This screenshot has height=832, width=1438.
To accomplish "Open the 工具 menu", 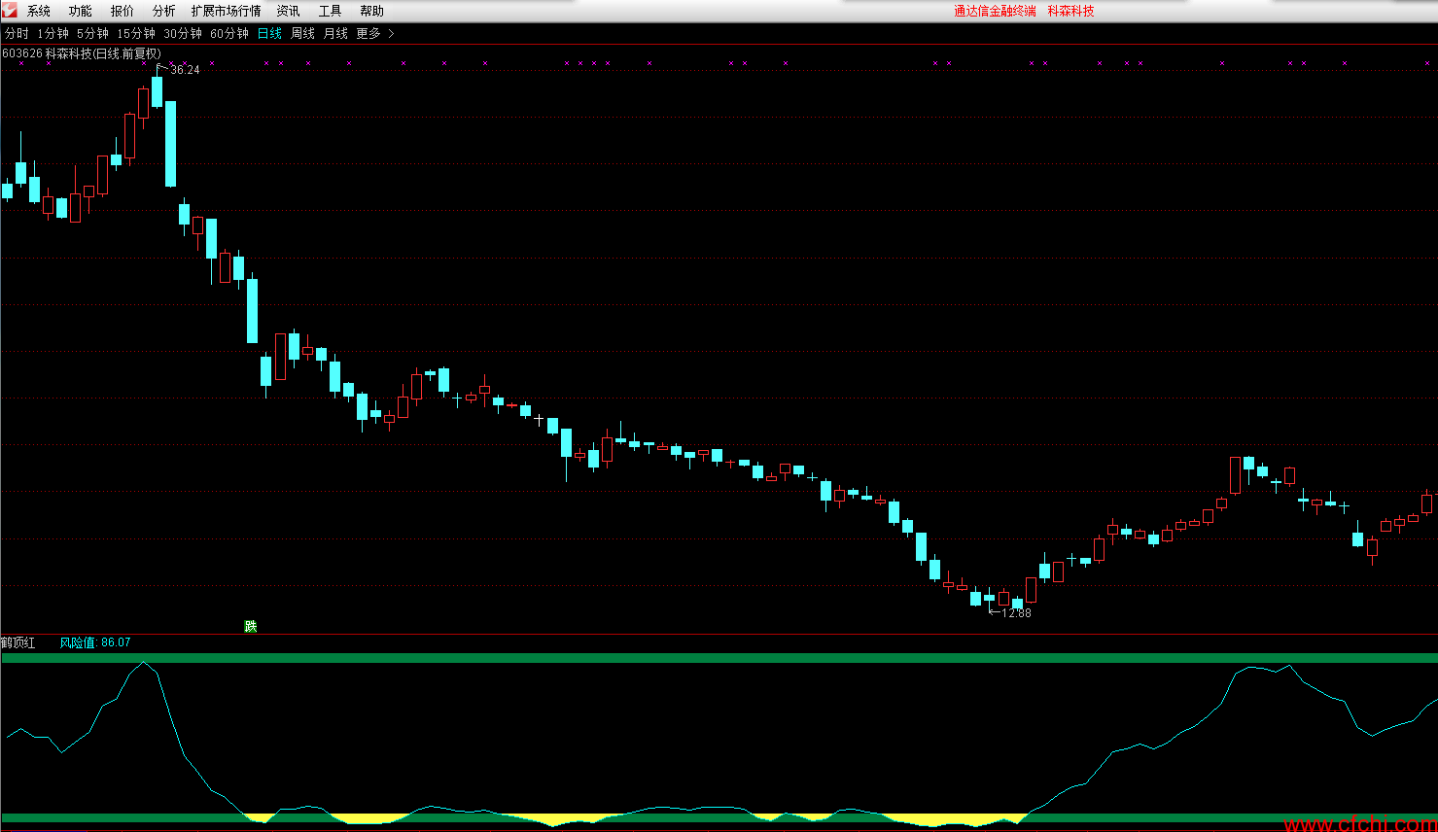I will tap(331, 11).
